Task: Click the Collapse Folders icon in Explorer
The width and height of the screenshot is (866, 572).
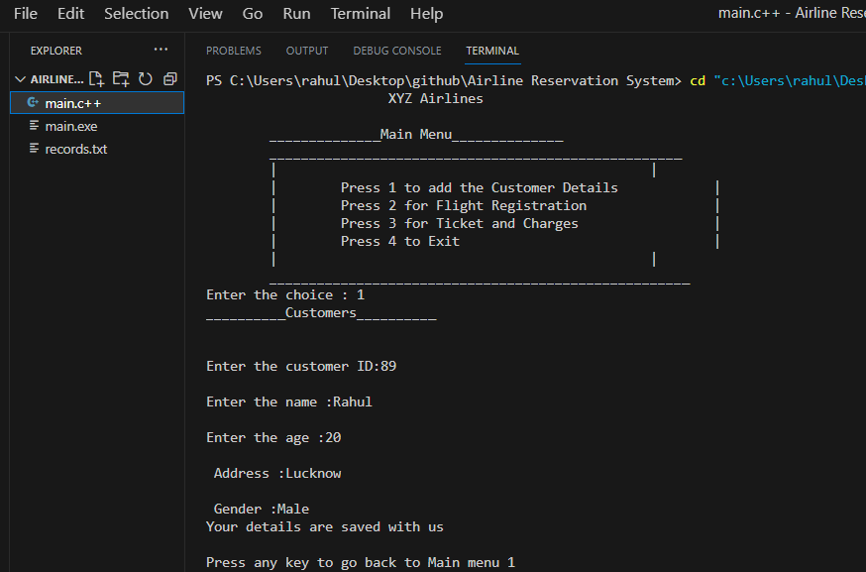Action: 169,78
